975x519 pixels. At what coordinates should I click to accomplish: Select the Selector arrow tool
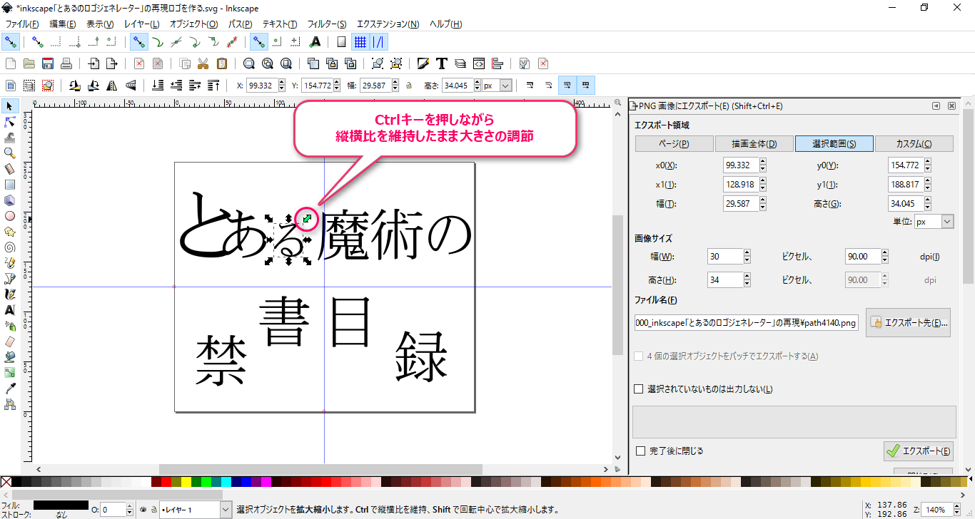pyautogui.click(x=10, y=106)
